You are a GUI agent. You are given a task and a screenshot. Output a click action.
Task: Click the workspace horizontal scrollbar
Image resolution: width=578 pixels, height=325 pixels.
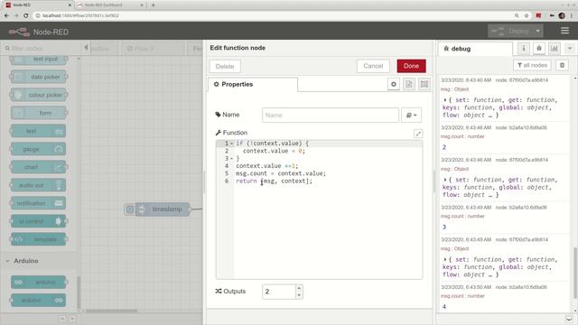click(112, 311)
